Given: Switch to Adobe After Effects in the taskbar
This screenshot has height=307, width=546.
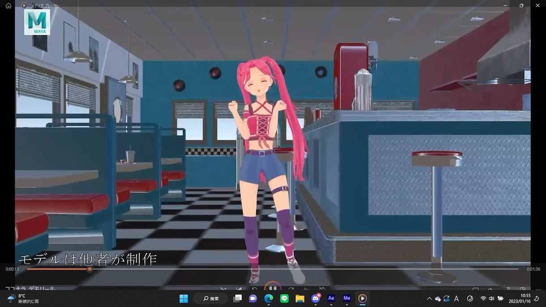Looking at the screenshot, I should point(331,298).
